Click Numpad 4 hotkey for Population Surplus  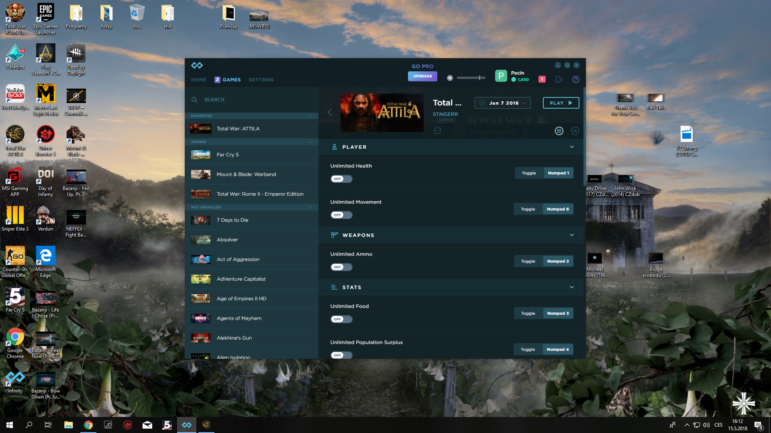click(x=558, y=350)
